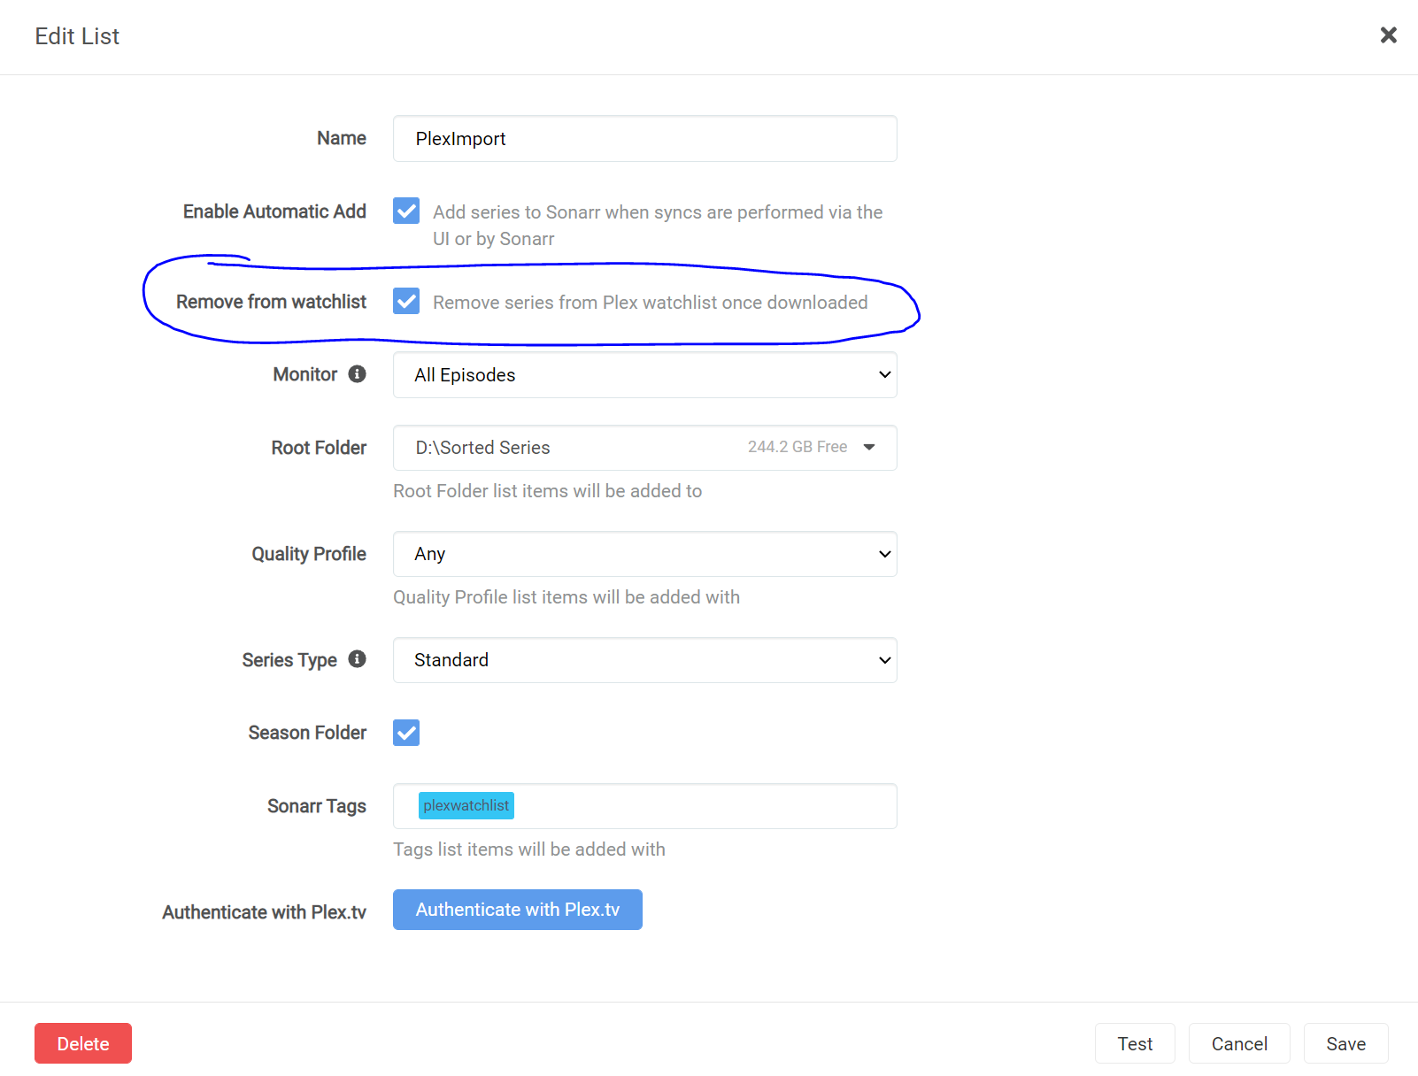Uncheck Remove from watchlist
The width and height of the screenshot is (1418, 1076).
point(405,301)
